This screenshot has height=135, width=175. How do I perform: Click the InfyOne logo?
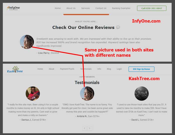13,8
